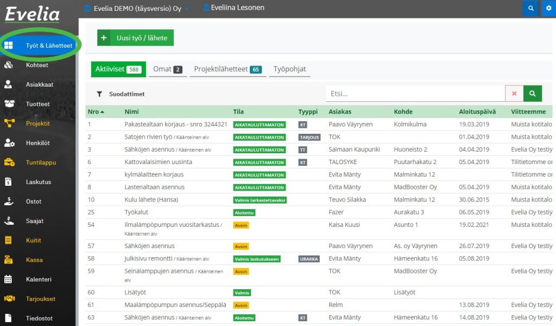Click the Projektit hierarchy icon
The image size is (556, 326).
pyautogui.click(x=9, y=123)
